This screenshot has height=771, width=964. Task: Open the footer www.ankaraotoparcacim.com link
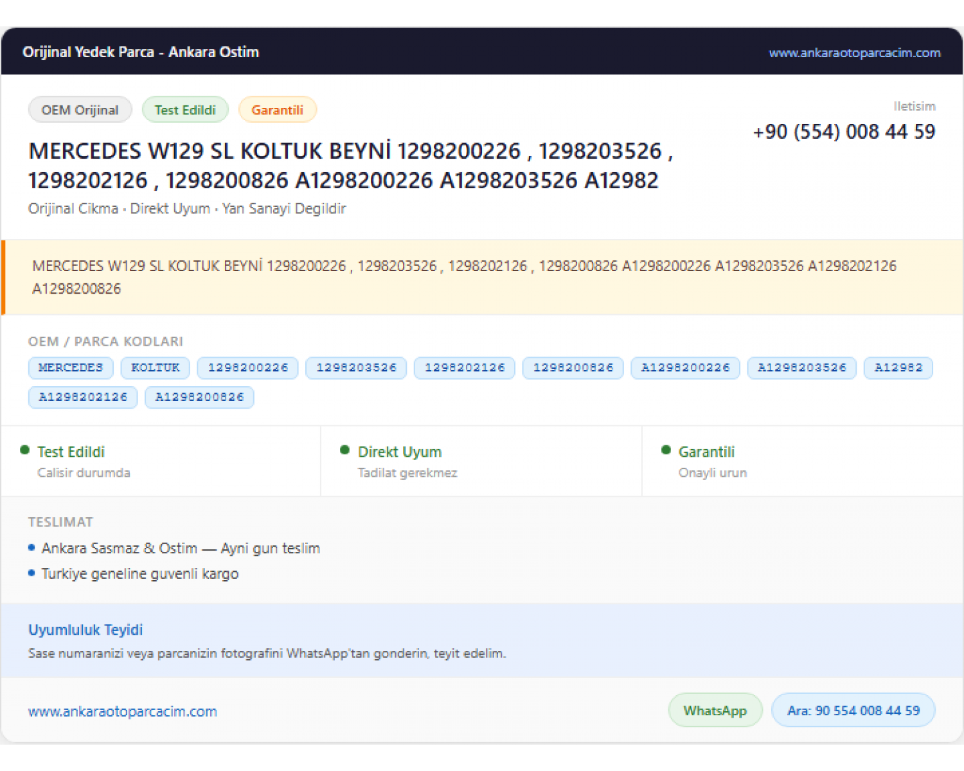tap(123, 711)
